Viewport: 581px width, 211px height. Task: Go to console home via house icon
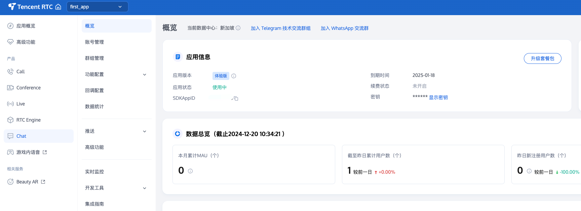pyautogui.click(x=58, y=7)
